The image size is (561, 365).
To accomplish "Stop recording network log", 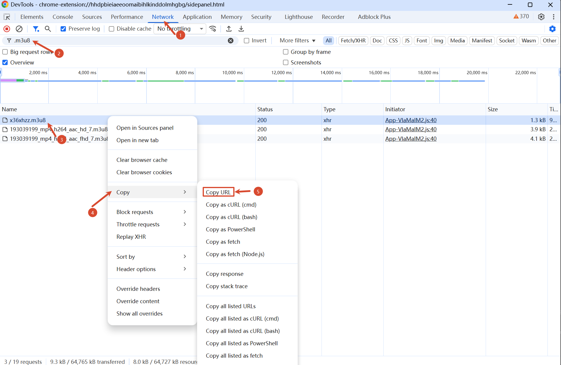I will coord(7,29).
